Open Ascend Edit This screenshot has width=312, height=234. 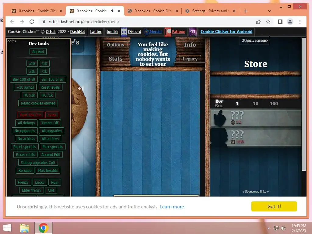click(51, 154)
